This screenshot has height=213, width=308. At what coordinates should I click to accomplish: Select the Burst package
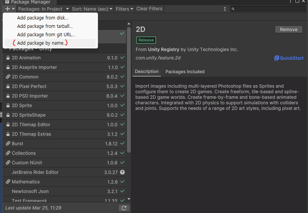[x=64, y=144]
